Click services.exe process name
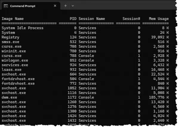 [15, 65]
